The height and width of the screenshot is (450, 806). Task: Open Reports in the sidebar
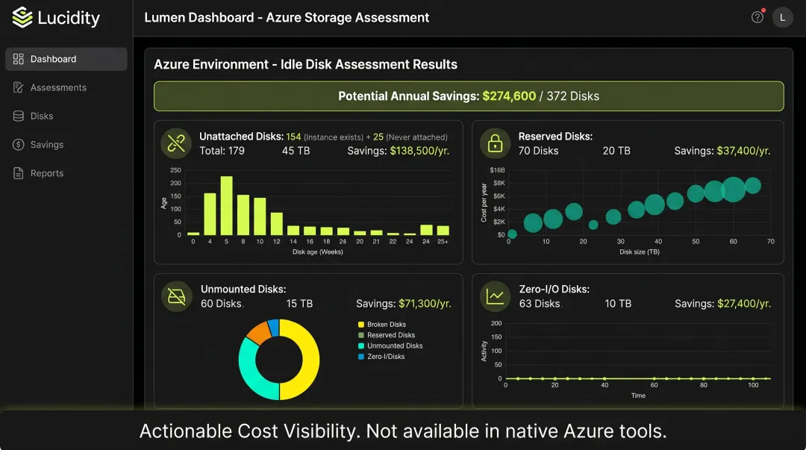(x=66, y=173)
